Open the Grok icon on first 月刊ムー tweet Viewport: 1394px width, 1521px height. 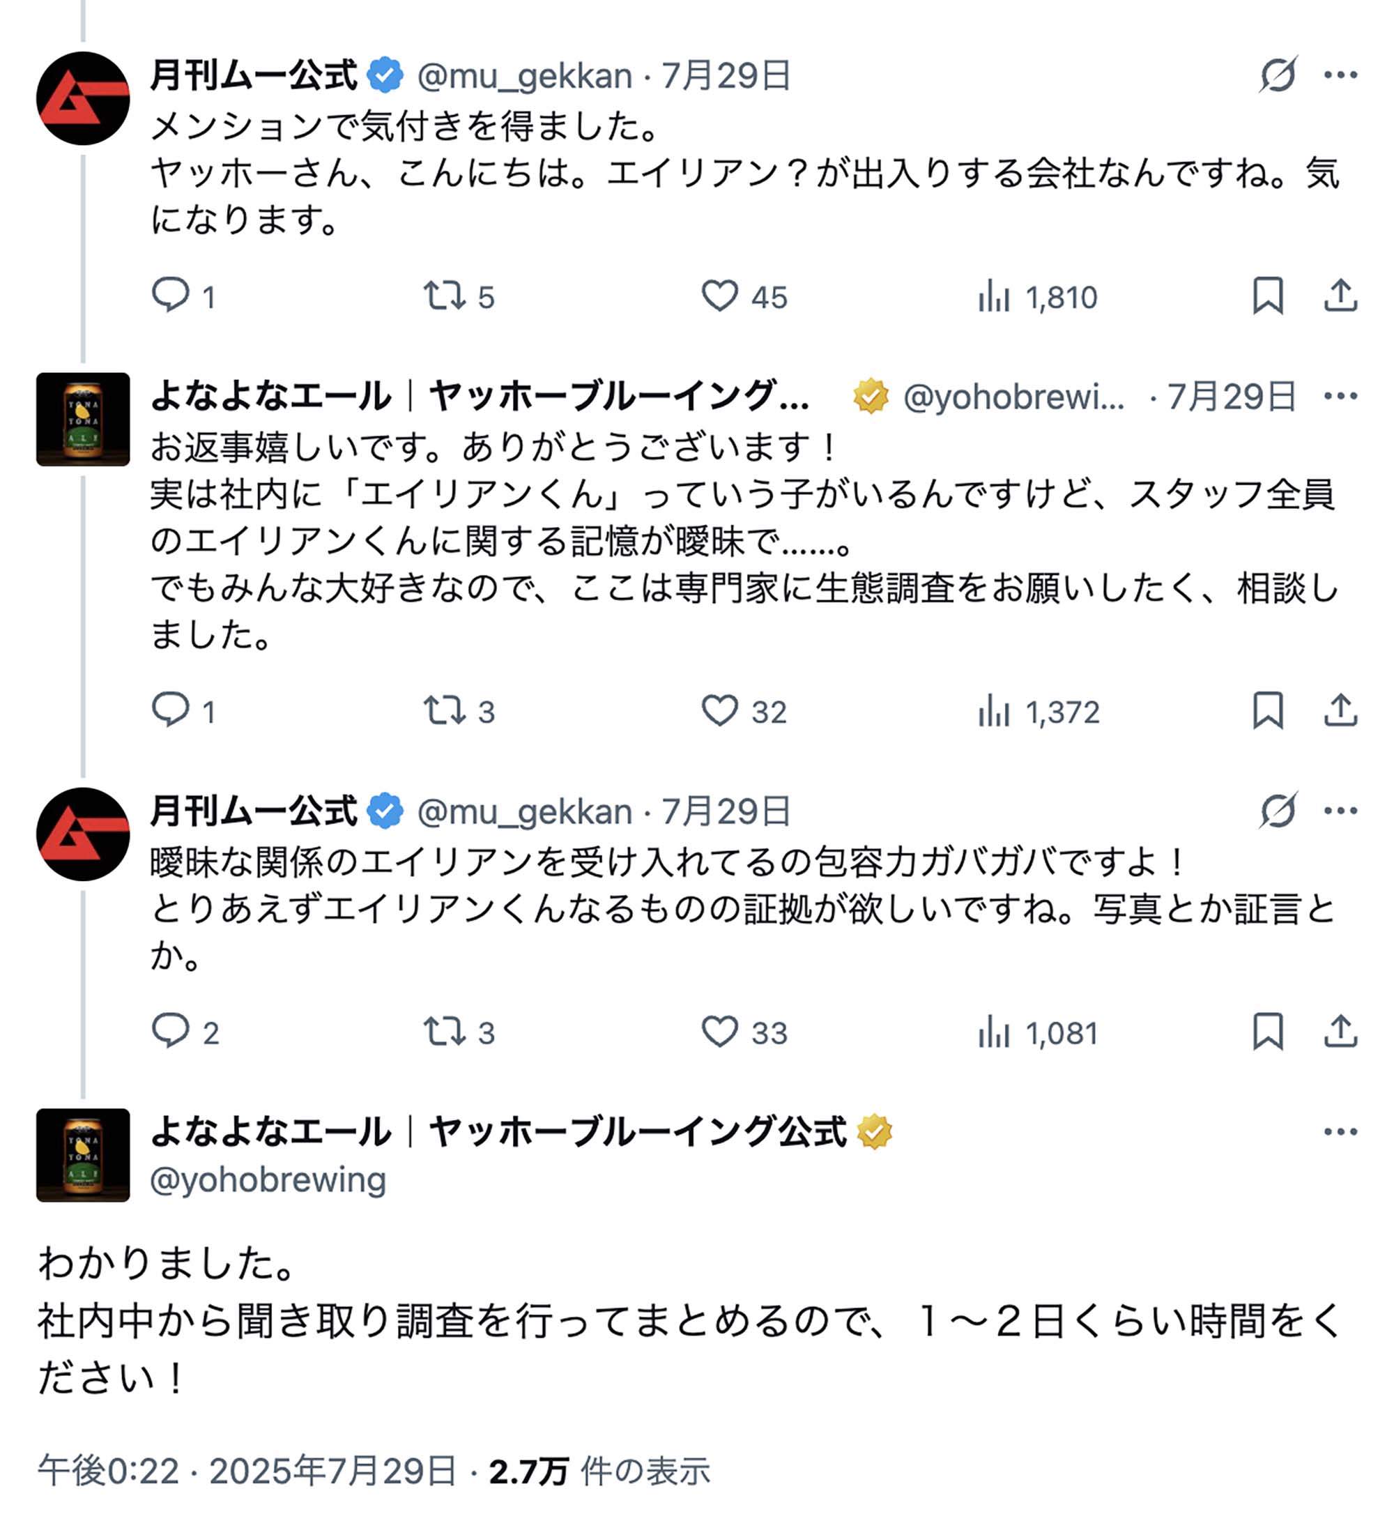[1278, 75]
